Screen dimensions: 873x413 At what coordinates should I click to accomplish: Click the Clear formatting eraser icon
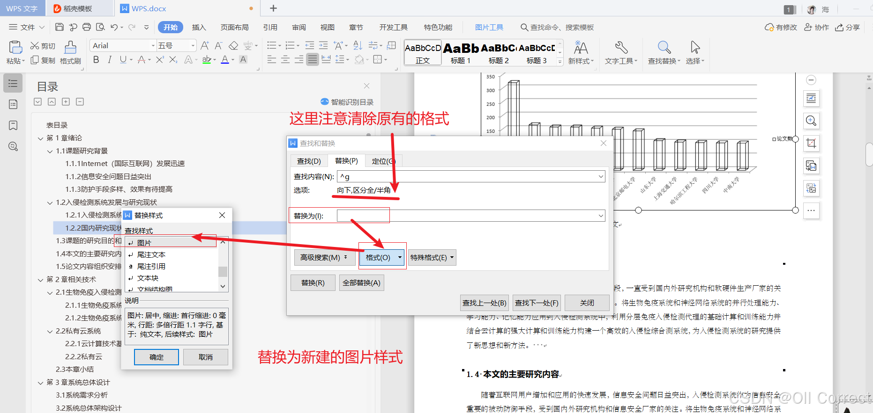(x=233, y=45)
